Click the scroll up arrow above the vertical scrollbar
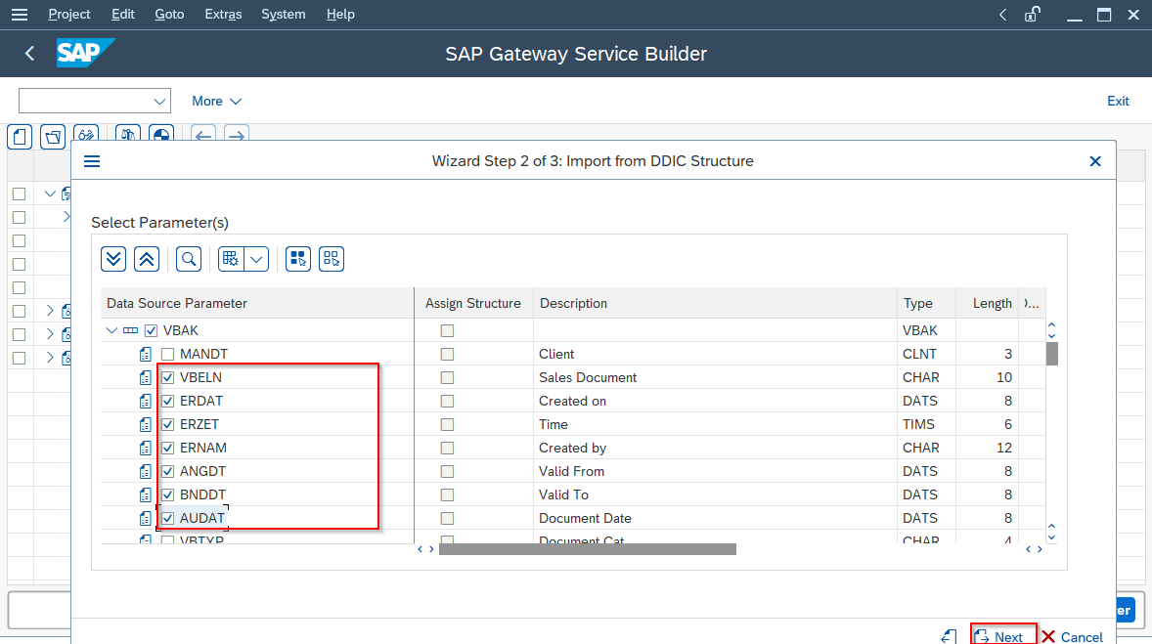This screenshot has height=644, width=1152. click(x=1051, y=324)
